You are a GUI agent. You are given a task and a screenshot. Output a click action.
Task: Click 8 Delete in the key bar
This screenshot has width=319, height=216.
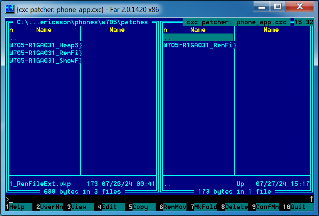235,207
